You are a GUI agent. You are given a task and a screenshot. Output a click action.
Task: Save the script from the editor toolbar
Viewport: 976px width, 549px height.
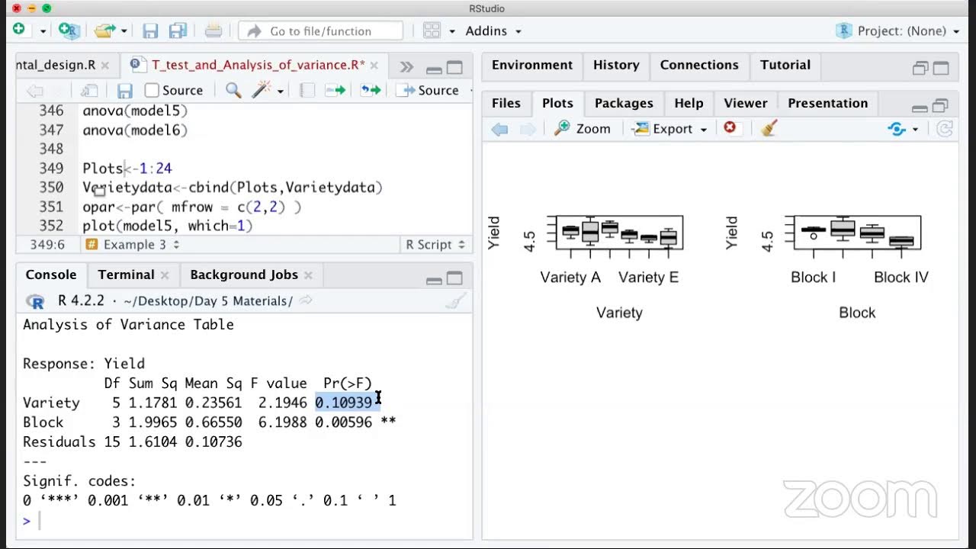125,91
